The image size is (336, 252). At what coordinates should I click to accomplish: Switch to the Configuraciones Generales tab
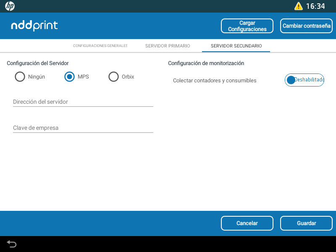[x=100, y=46]
